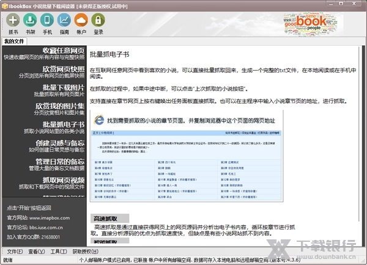Click the content pane vertical scrollbar

click(x=359, y=134)
